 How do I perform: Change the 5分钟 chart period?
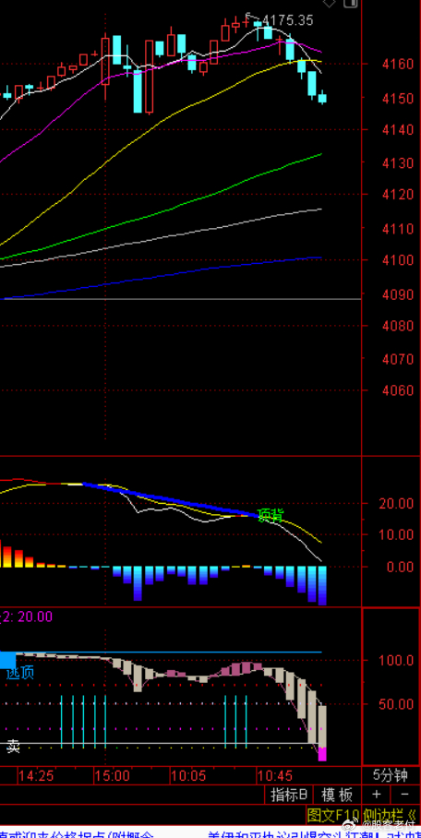(x=391, y=775)
